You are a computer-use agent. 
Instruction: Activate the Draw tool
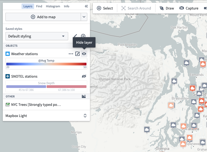167,8
